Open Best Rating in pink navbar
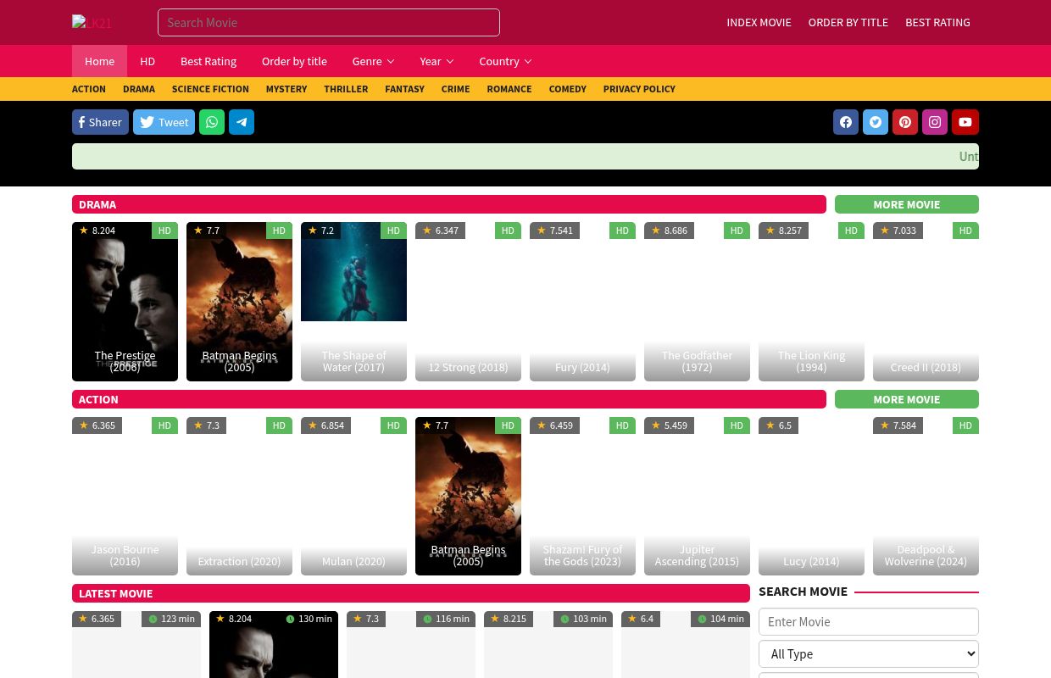Screen dimensions: 1051x678 point(209,61)
